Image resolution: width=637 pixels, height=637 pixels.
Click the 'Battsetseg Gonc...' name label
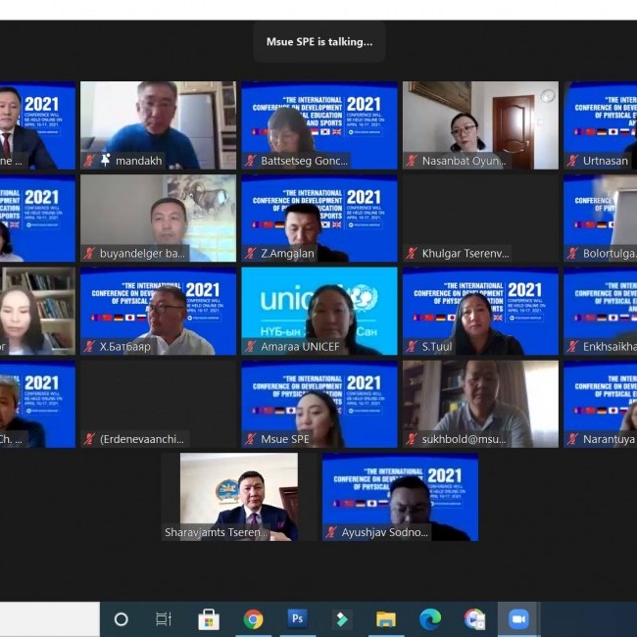click(304, 161)
